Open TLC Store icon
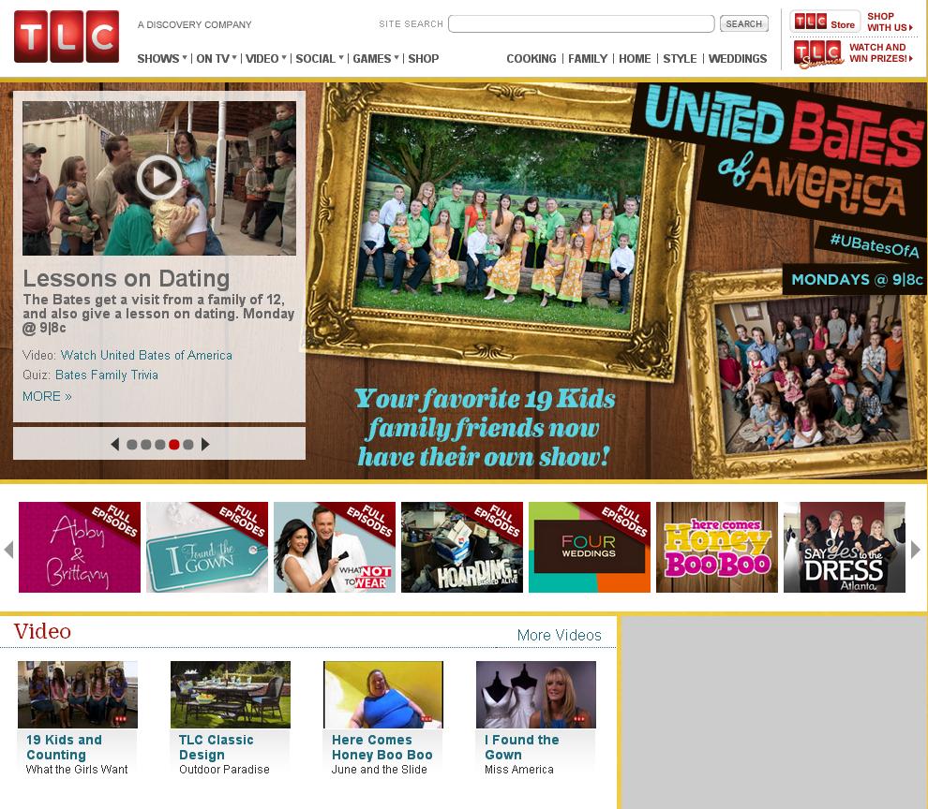 pyautogui.click(x=825, y=22)
